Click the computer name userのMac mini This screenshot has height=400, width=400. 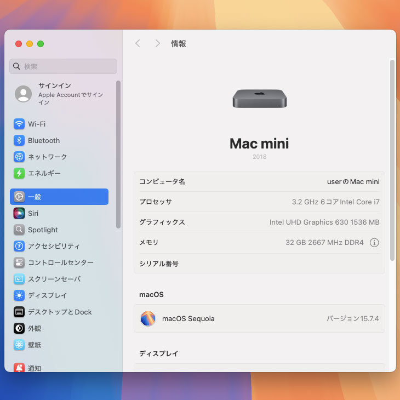pyautogui.click(x=353, y=181)
